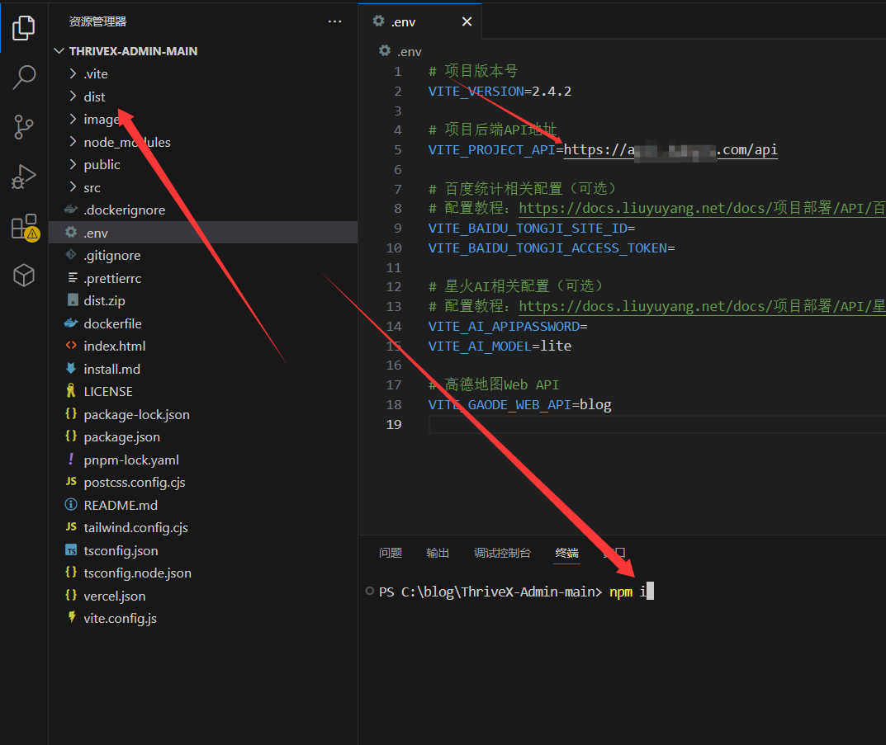Place cursor on empty line 19
Viewport: 886px width, 745px height.
pos(657,424)
